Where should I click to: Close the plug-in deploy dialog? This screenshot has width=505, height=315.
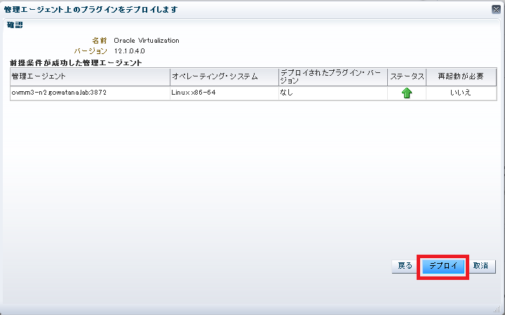[496, 10]
